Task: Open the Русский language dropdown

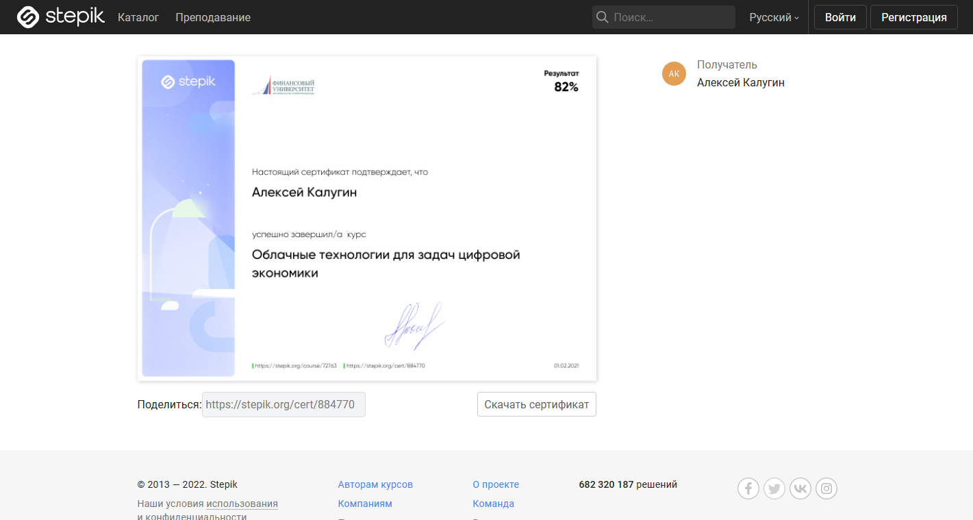Action: (x=770, y=17)
